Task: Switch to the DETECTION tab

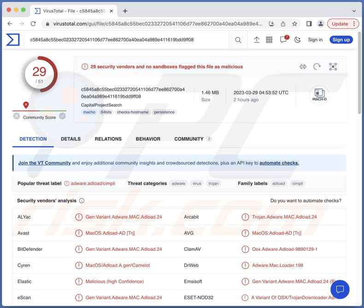Action: coord(33,139)
